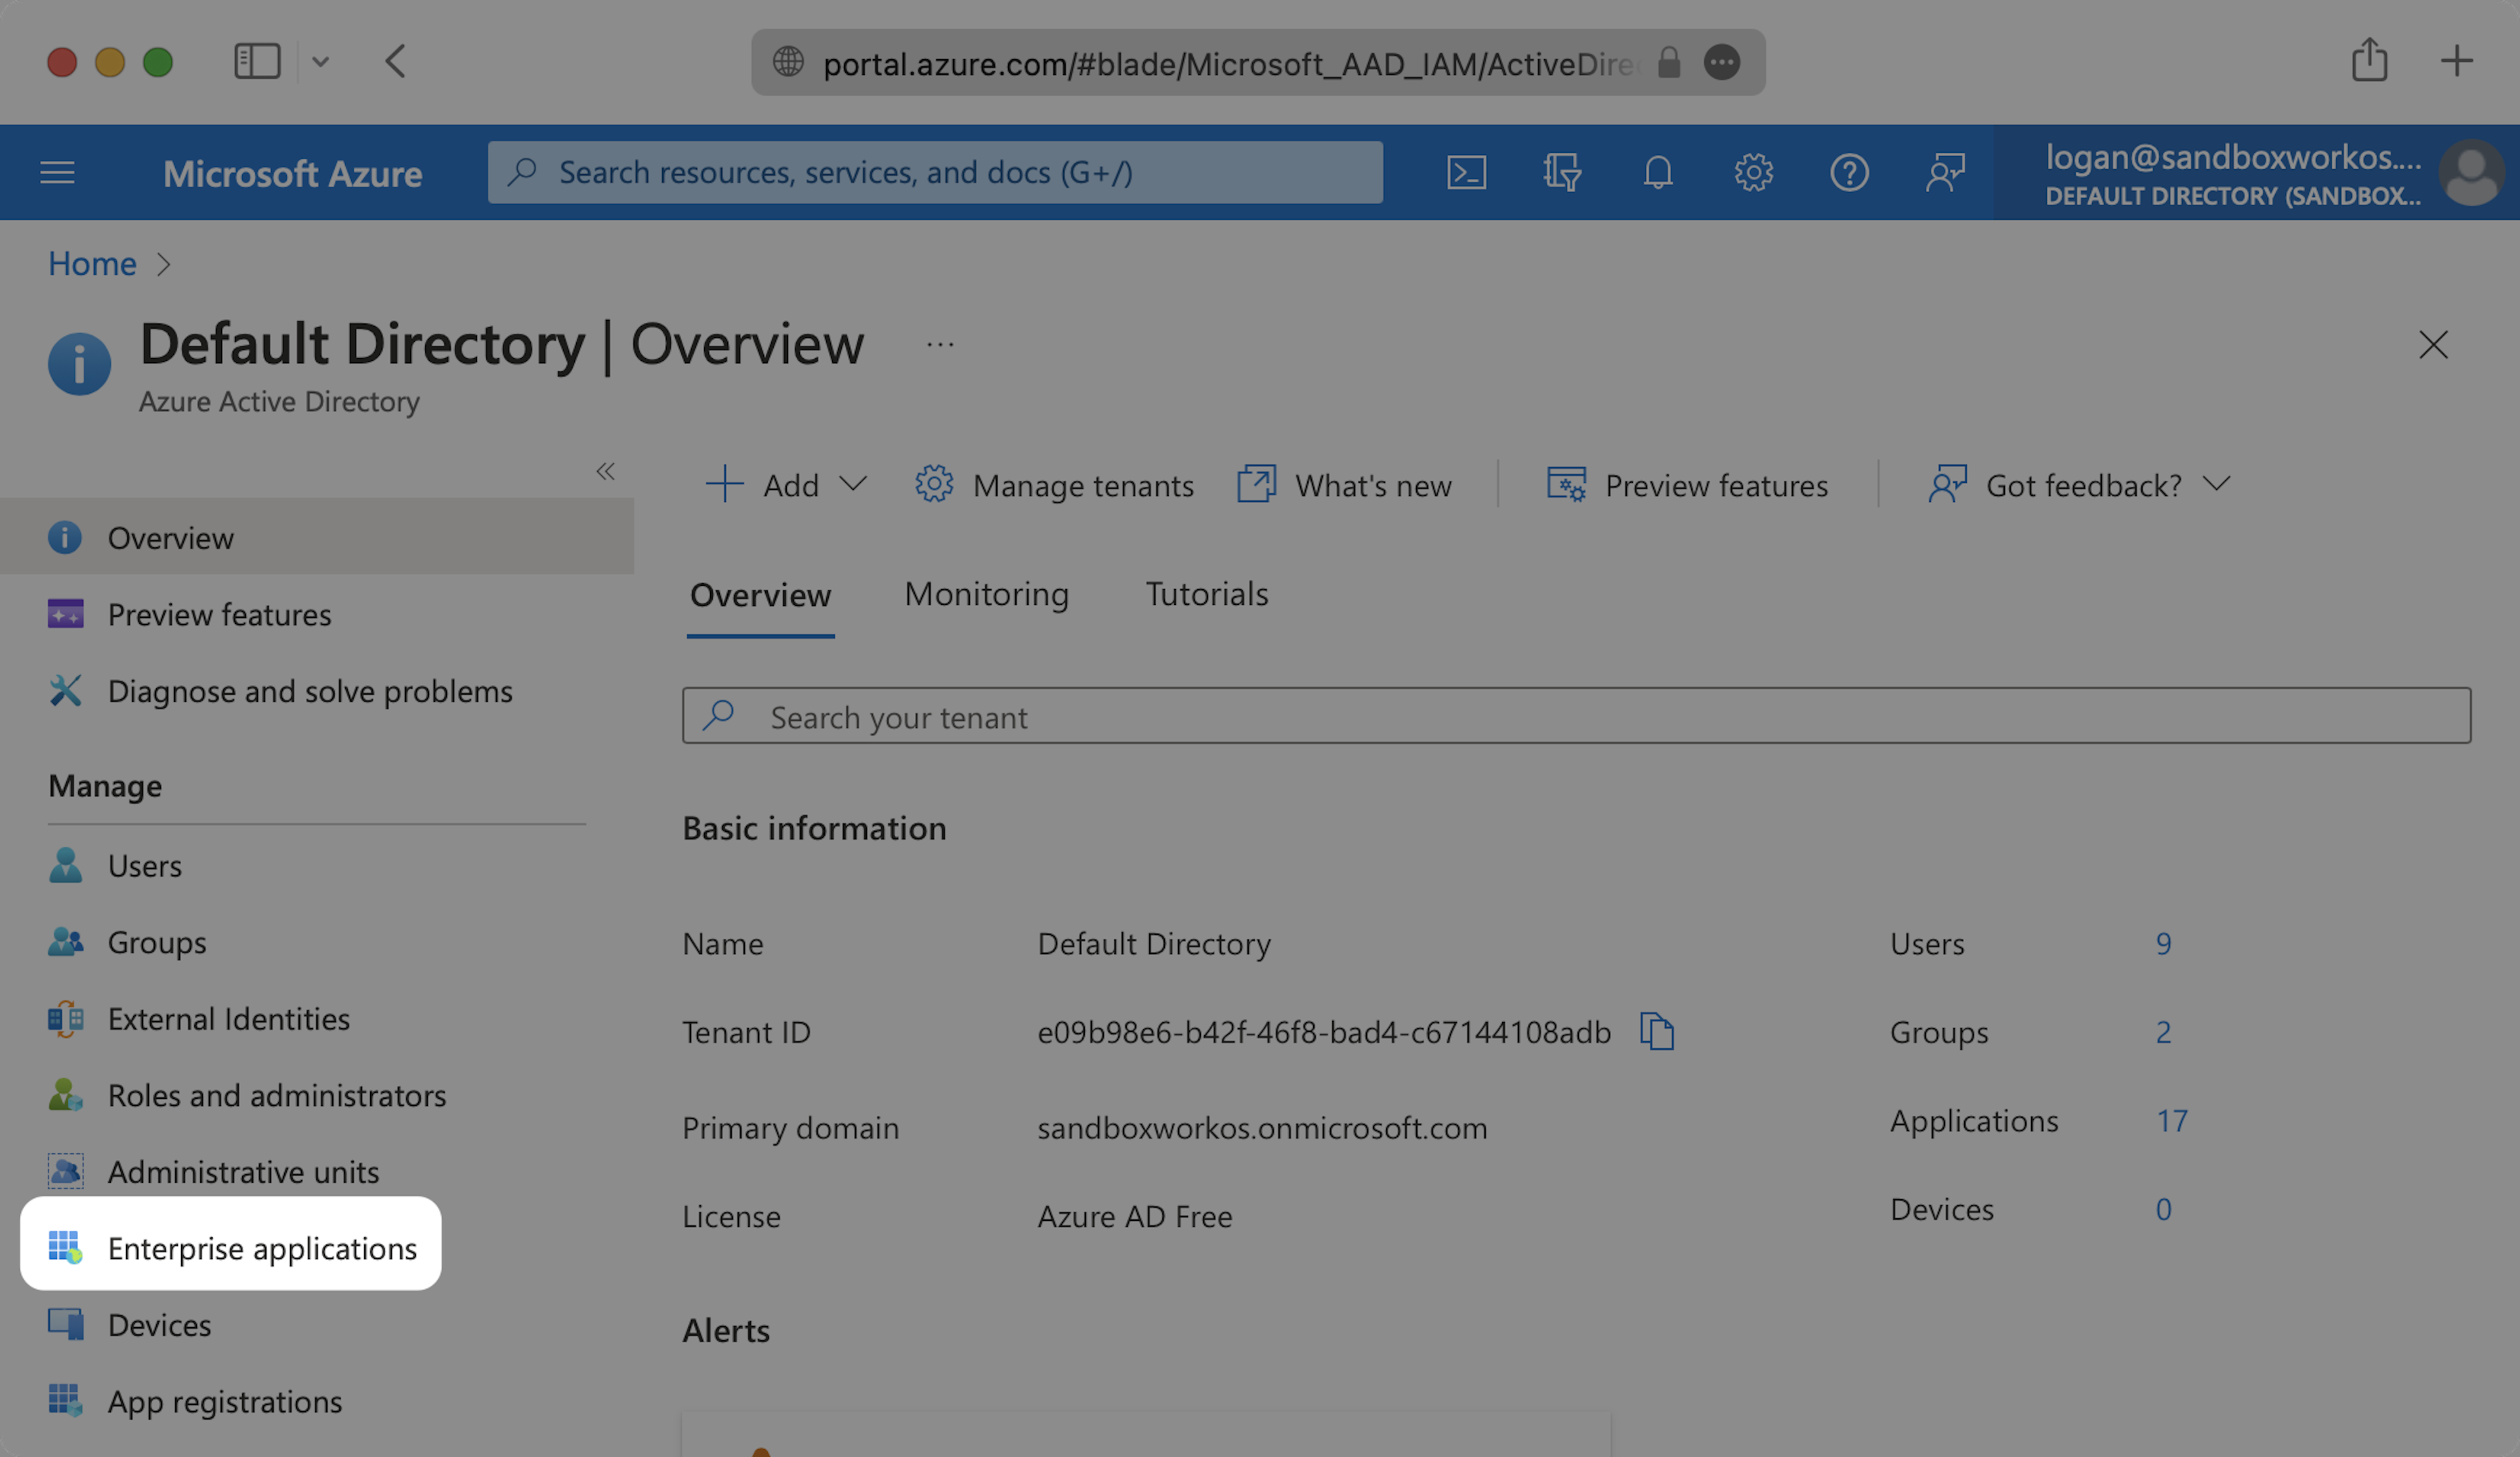Focus the Search your tenant field
This screenshot has width=2520, height=1457.
click(x=1576, y=716)
